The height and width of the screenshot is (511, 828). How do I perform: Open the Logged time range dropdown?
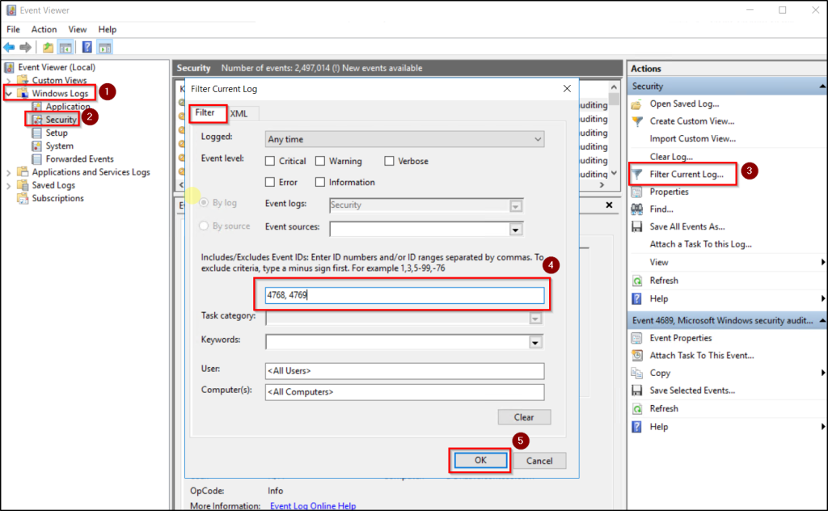pos(538,139)
